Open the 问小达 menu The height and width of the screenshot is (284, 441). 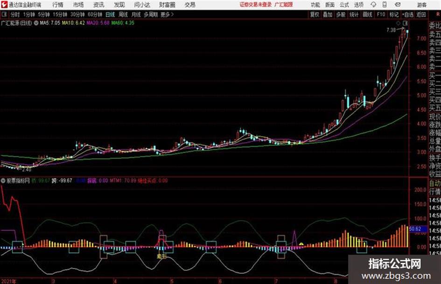[142, 5]
